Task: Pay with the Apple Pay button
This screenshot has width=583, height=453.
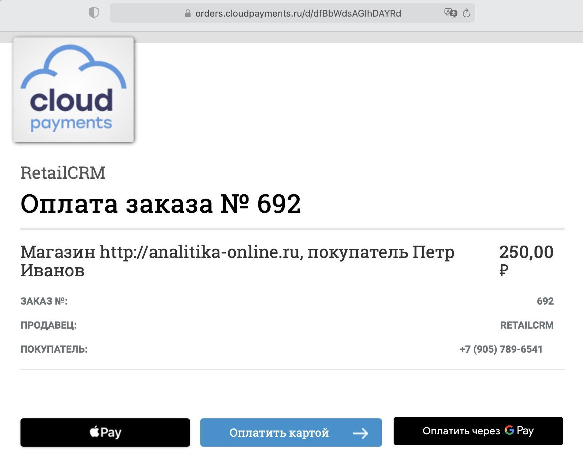Action: pyautogui.click(x=105, y=433)
